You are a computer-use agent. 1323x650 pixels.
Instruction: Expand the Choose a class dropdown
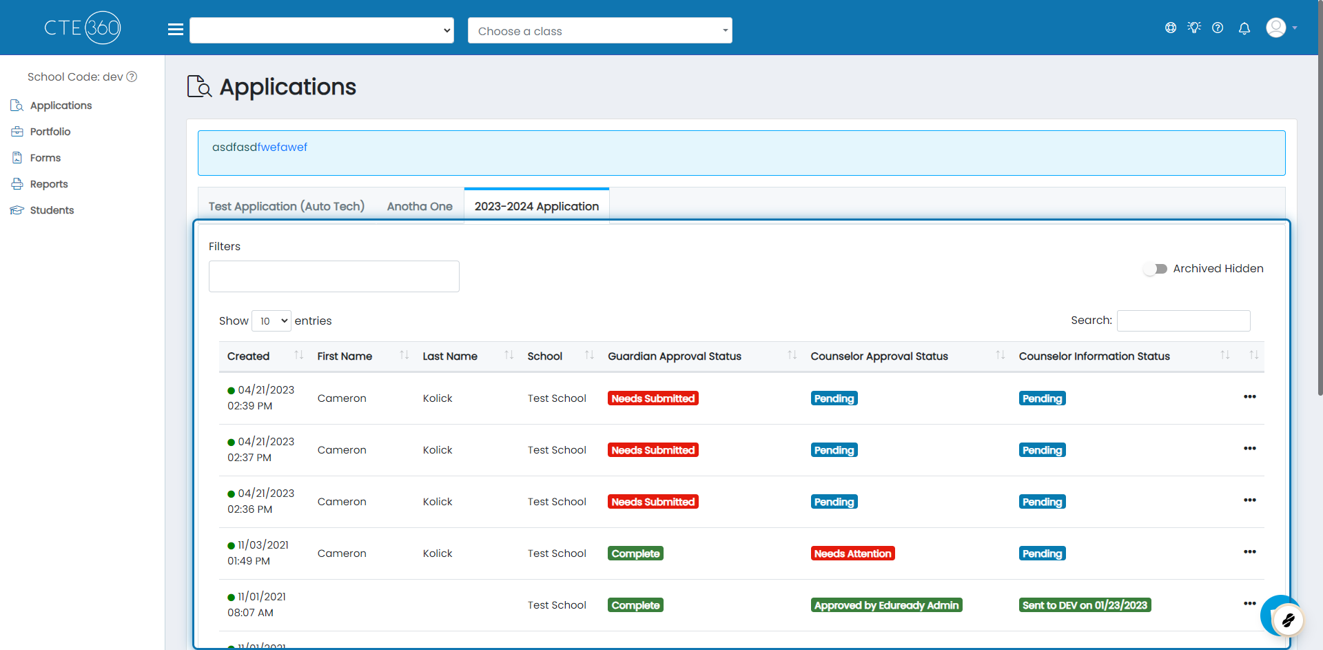[x=600, y=31]
